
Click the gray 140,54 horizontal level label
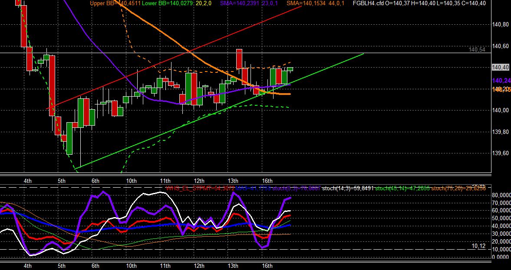[x=477, y=49]
